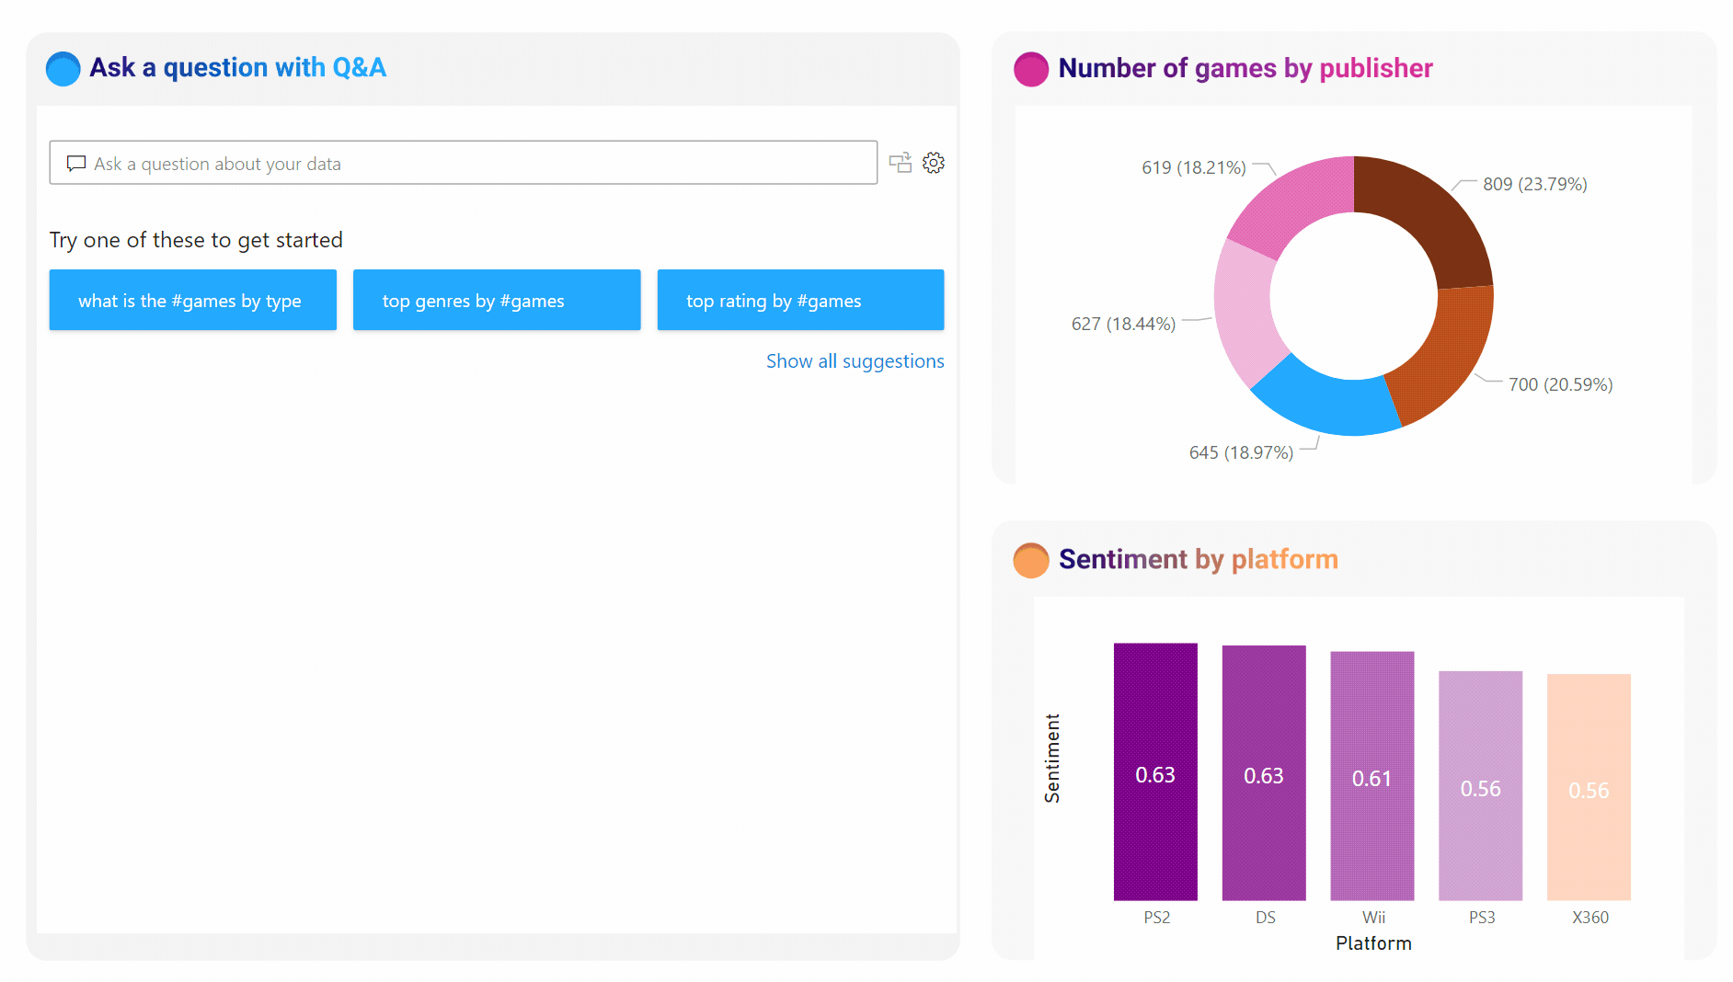1733x982 pixels.
Task: Open Show all suggestions link
Action: 855,360
